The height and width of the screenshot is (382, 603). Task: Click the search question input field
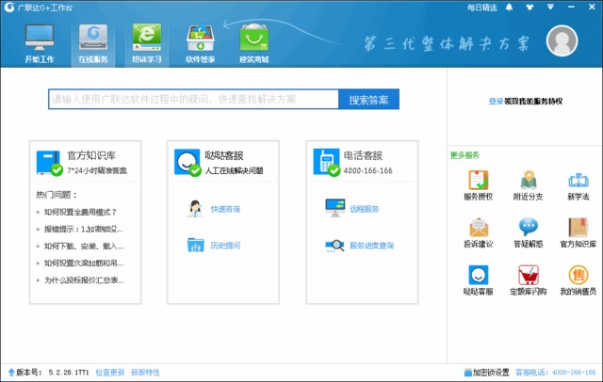193,99
